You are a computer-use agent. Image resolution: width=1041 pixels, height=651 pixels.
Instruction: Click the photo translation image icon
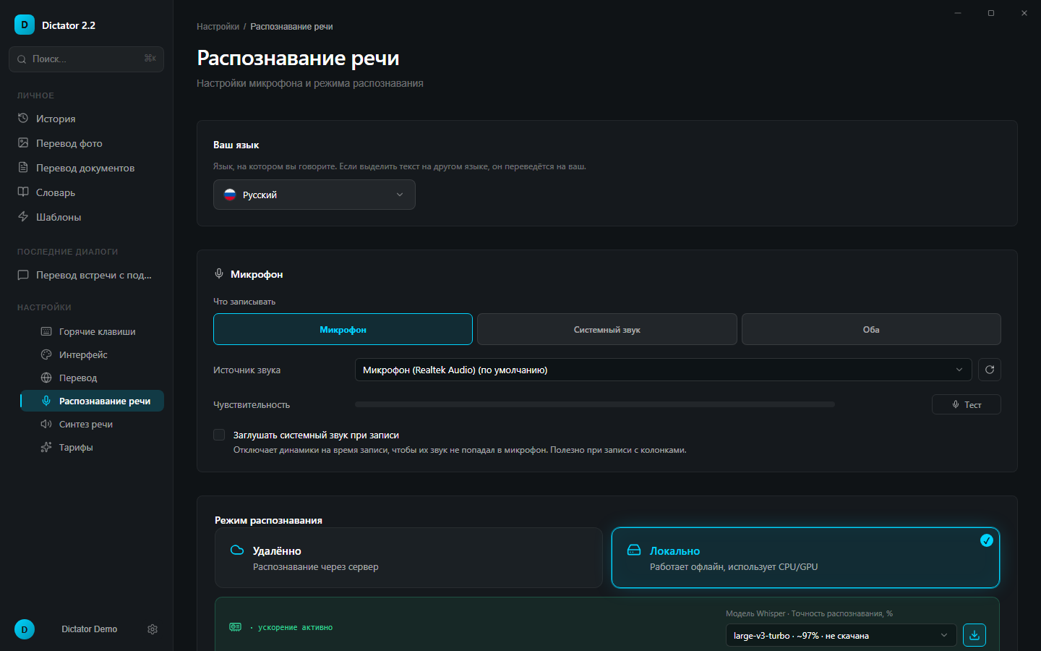click(23, 142)
